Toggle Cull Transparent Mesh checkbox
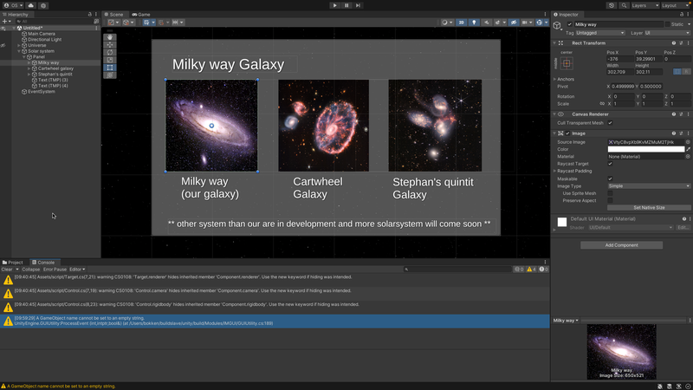 pos(610,123)
